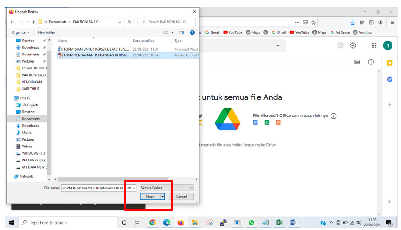Open Google Tasks in side panel
This screenshot has height=230, width=401.
click(390, 79)
